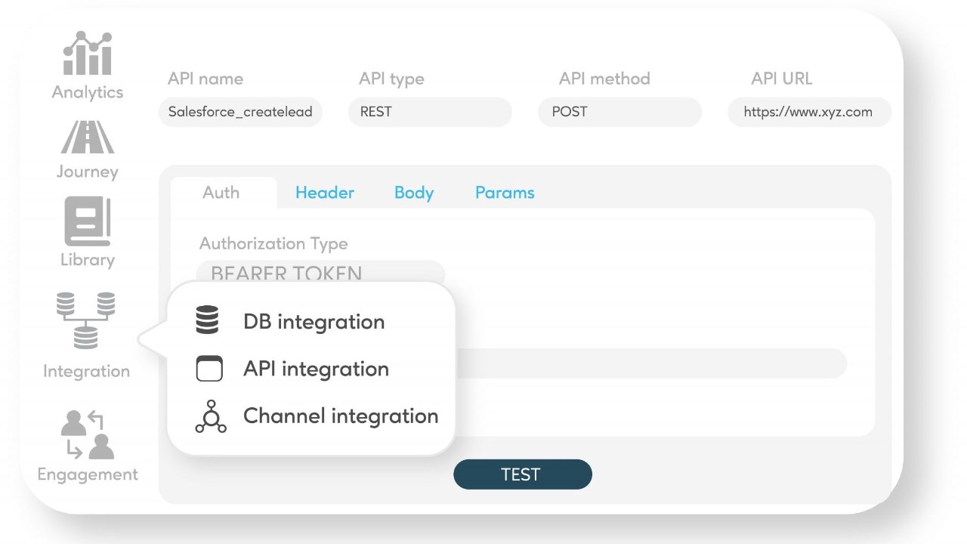Expand the BEARER TOKEN authorization dropdown
The height and width of the screenshot is (544, 967).
point(320,273)
